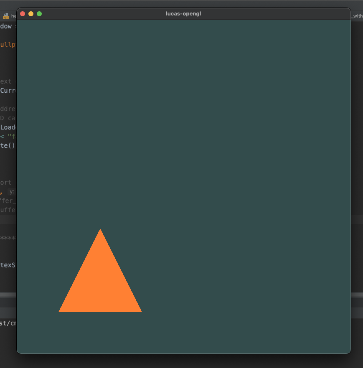The width and height of the screenshot is (363, 368).
Task: Click the orange "ullp" keyword in the code
Action: pos(8,44)
